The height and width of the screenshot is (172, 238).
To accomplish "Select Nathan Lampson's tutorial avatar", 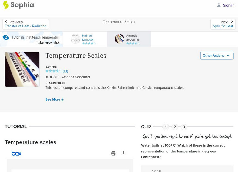I will tap(76, 39).
